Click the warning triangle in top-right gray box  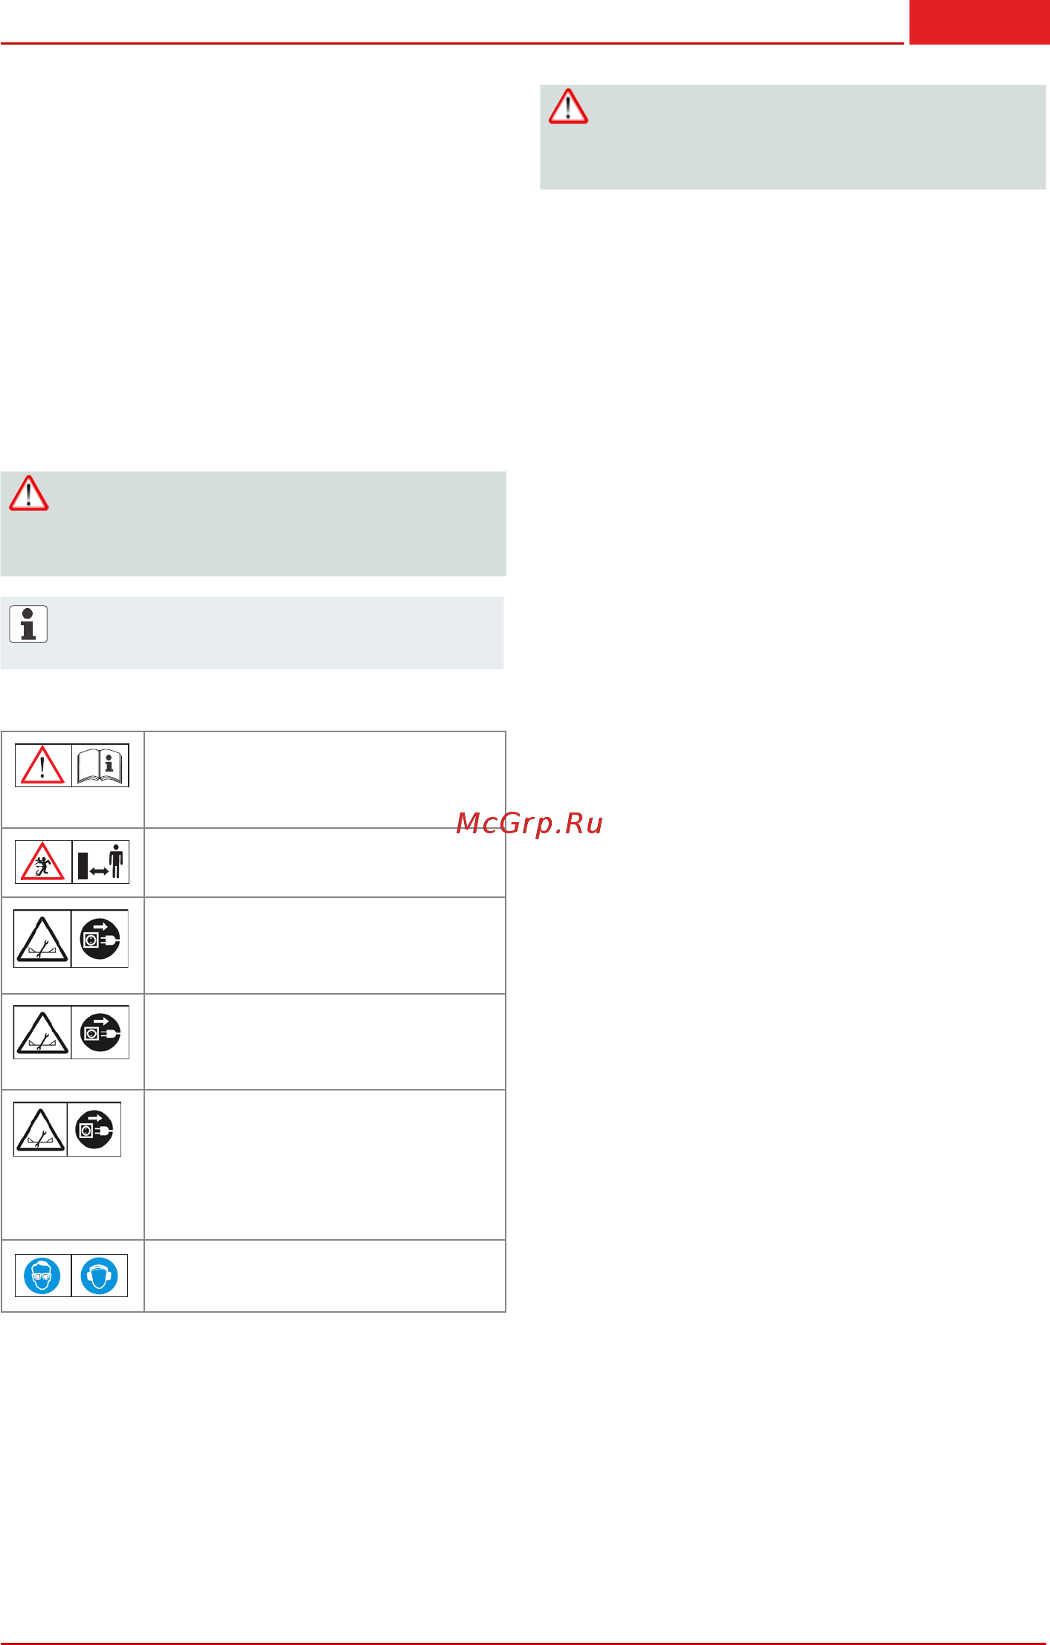point(568,106)
